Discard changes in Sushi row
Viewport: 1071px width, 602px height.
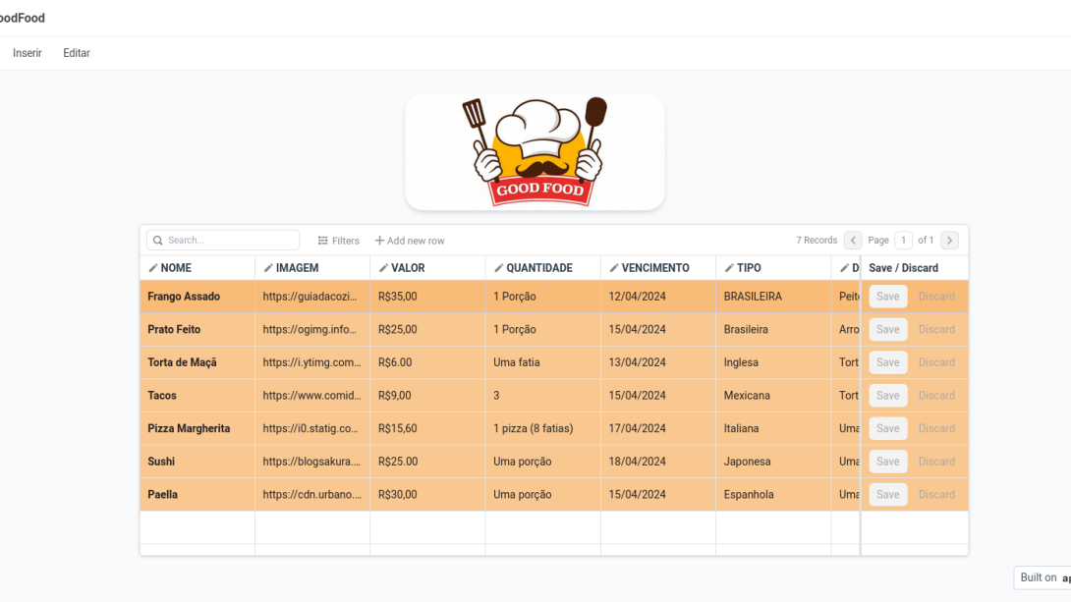click(936, 462)
